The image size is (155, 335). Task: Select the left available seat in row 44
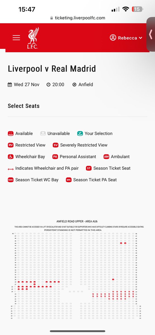pos(121,243)
